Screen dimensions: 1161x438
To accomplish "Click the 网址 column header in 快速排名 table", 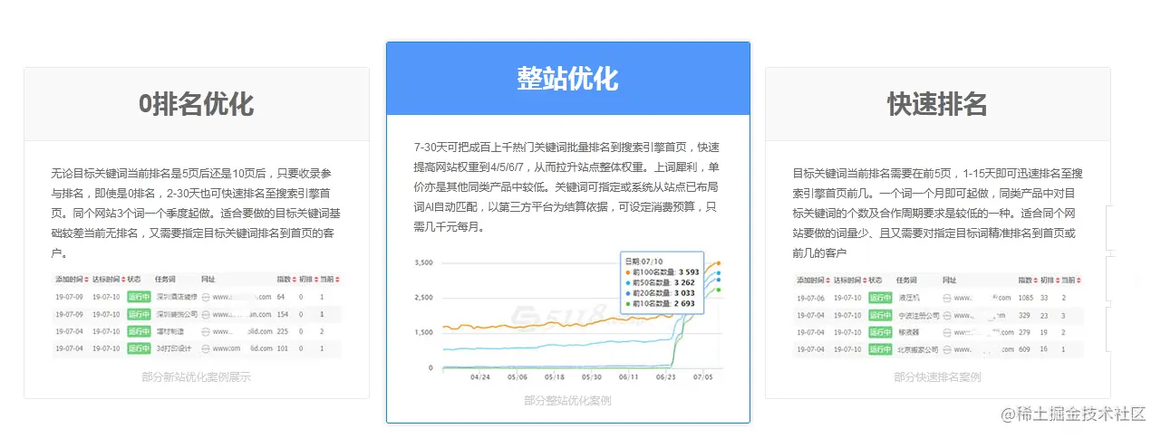I will 949,280.
